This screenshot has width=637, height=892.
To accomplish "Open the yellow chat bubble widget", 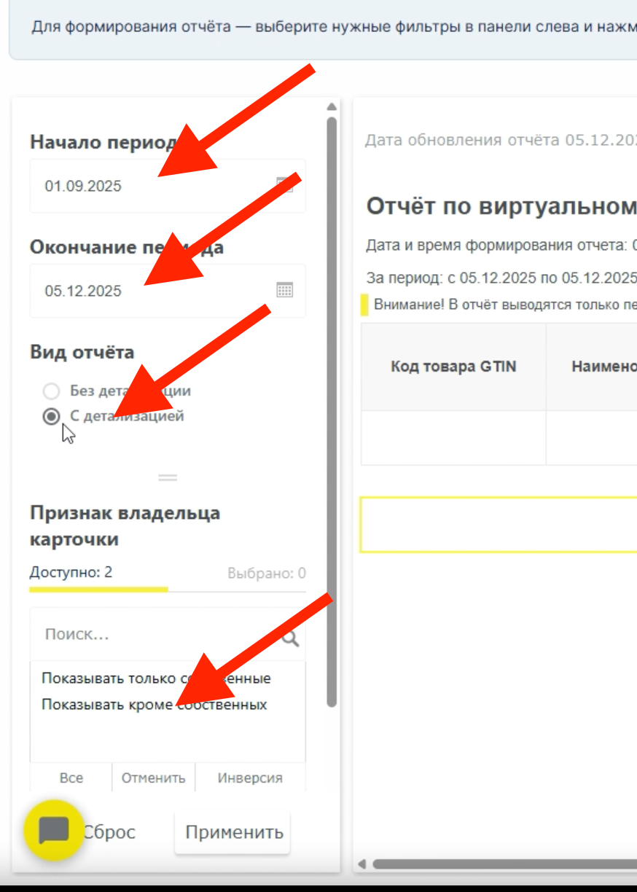I will [54, 831].
